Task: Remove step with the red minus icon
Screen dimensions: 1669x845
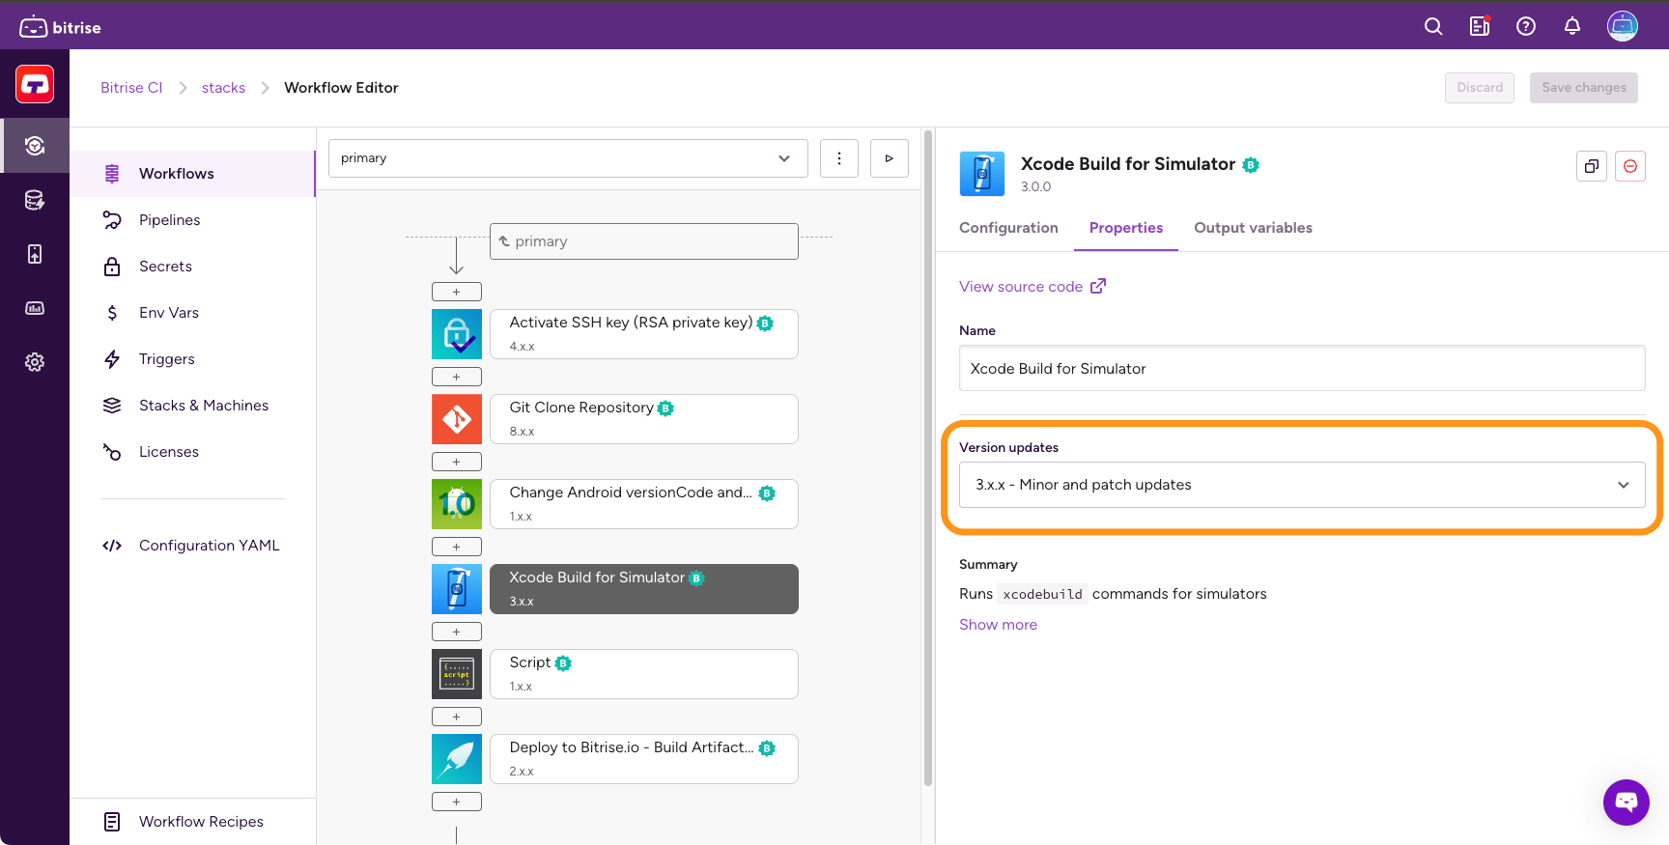Action: pyautogui.click(x=1630, y=166)
